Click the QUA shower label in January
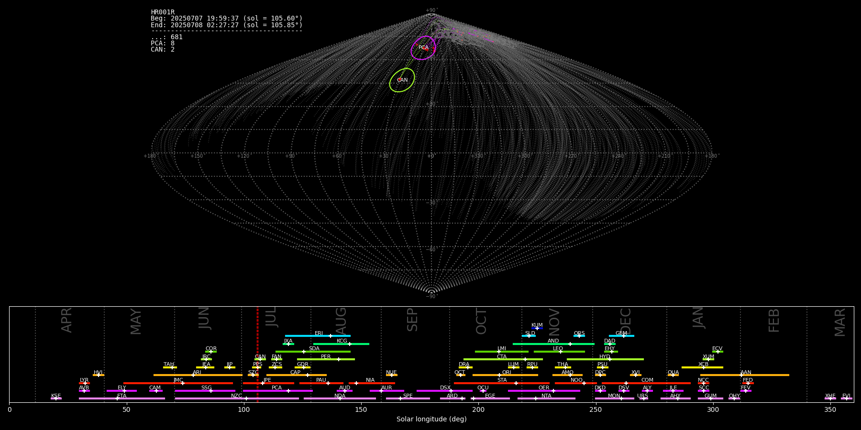861x430 pixels. (x=673, y=373)
